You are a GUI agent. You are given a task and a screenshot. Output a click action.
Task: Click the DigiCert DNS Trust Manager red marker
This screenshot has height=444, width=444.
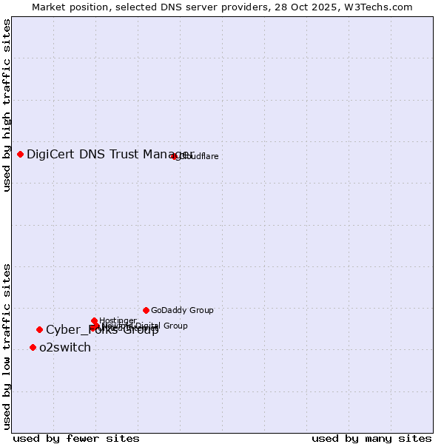pyautogui.click(x=21, y=154)
